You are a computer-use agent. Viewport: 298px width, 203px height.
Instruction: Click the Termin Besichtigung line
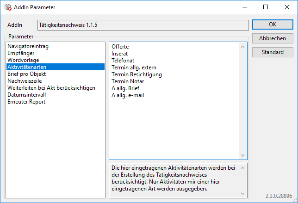(x=137, y=74)
